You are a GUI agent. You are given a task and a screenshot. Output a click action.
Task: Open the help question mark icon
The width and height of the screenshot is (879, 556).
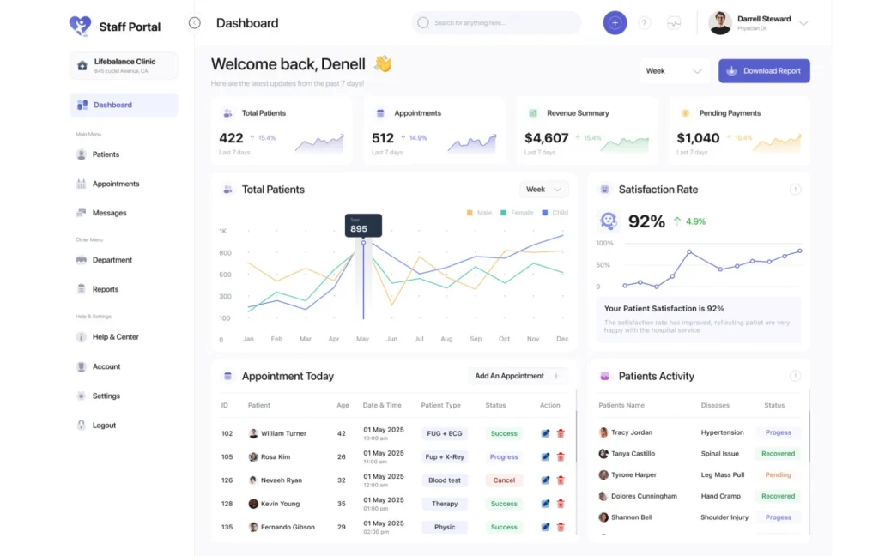tap(645, 23)
